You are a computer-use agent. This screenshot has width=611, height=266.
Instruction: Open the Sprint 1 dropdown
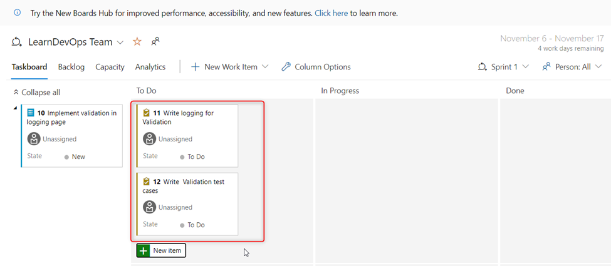[x=503, y=66]
